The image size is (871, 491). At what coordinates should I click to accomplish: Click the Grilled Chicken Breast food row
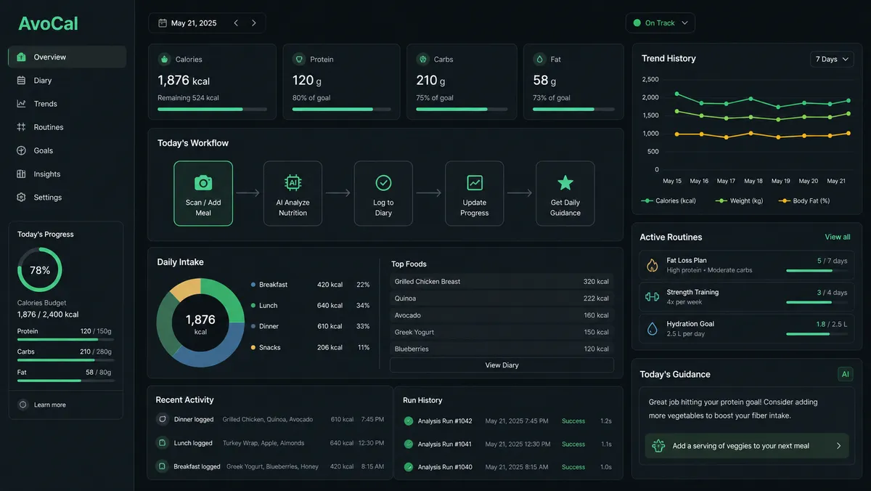coord(502,281)
